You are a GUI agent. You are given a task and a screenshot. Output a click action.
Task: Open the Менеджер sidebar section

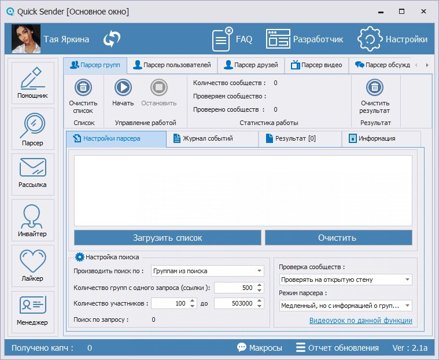click(x=32, y=311)
